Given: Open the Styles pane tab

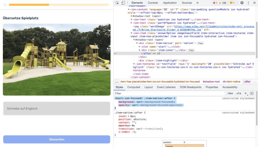Looking at the screenshot, I should [119, 87].
